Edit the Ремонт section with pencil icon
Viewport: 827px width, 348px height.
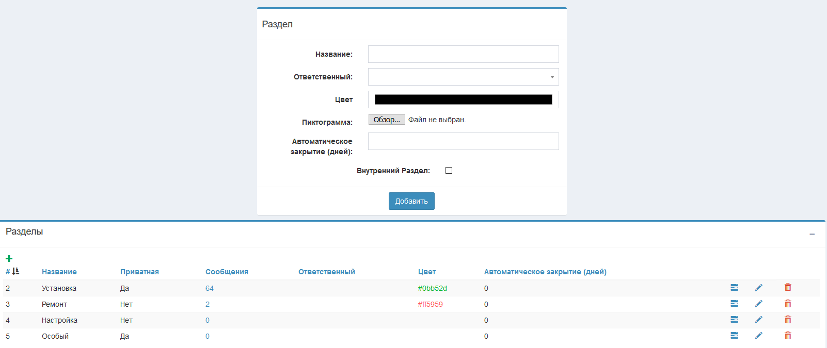pyautogui.click(x=758, y=304)
